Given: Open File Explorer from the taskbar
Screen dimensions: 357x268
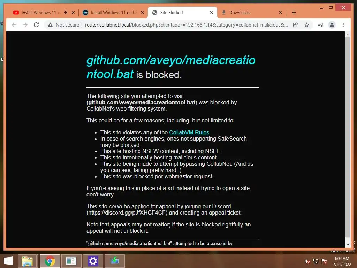Looking at the screenshot, I should point(27,261).
